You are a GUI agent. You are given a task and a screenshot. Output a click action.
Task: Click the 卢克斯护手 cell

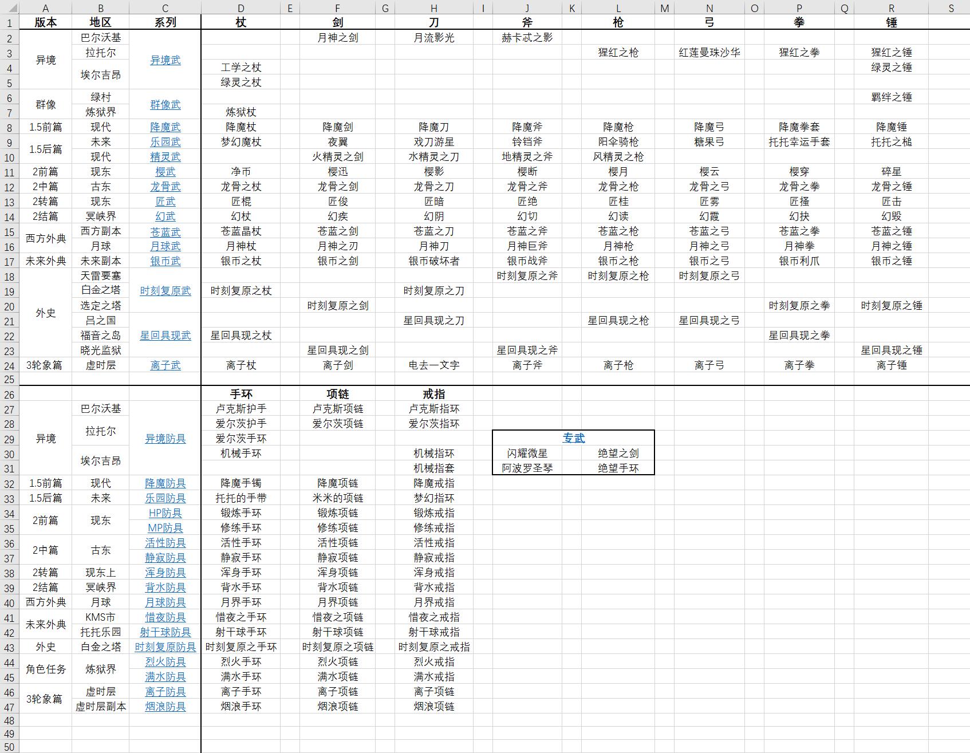click(x=240, y=409)
